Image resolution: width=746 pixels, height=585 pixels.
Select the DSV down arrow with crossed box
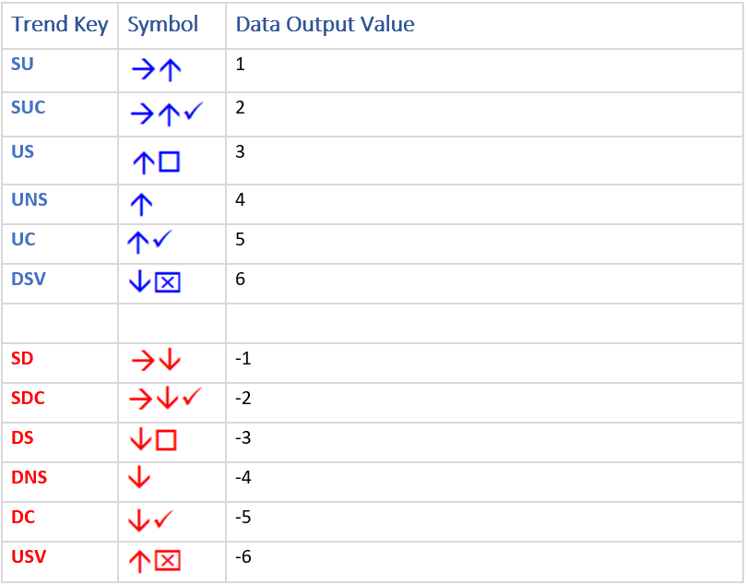(155, 281)
